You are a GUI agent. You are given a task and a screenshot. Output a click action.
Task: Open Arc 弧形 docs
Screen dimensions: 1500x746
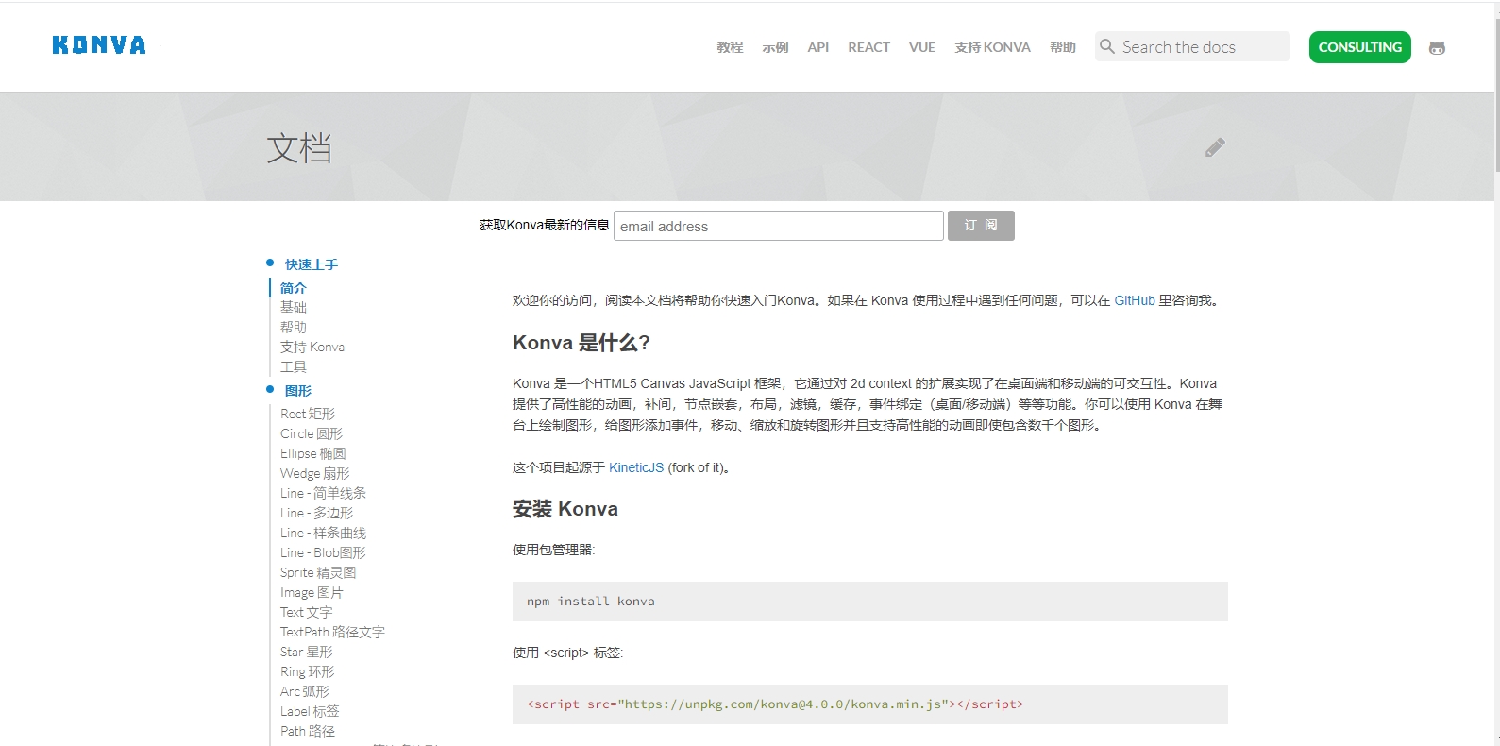click(x=305, y=691)
